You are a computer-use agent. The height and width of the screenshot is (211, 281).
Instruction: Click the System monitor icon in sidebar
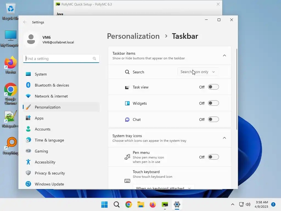pyautogui.click(x=28, y=74)
